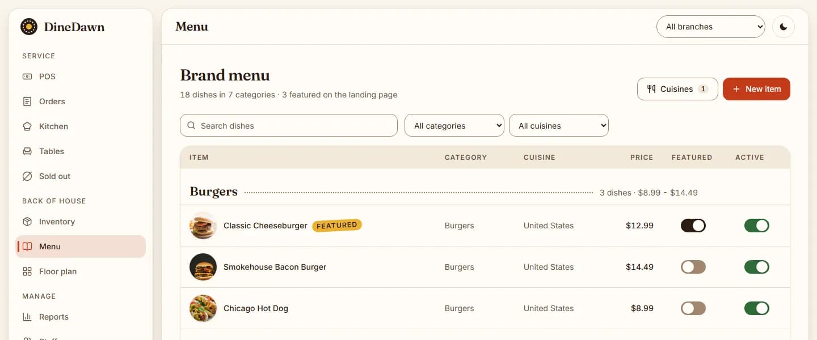Click the magnifier icon in search box
The width and height of the screenshot is (817, 340).
tap(191, 125)
